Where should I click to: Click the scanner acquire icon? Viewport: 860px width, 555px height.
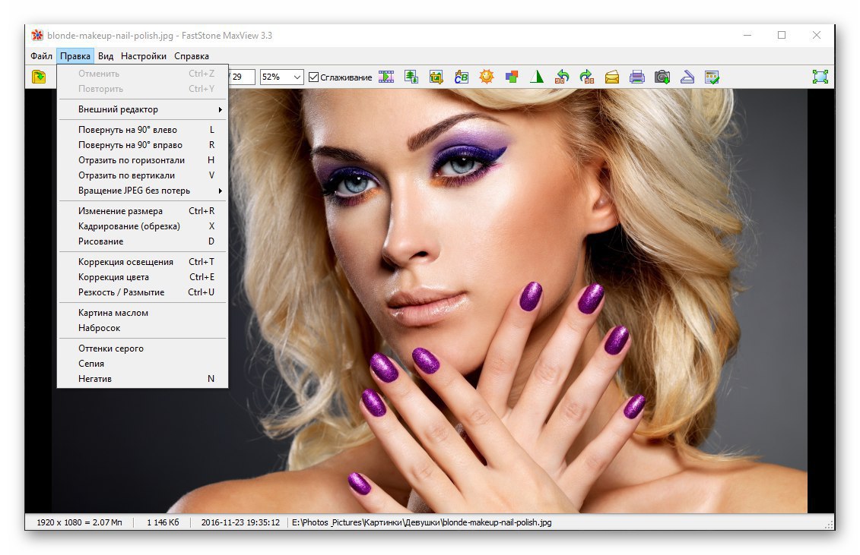(687, 77)
